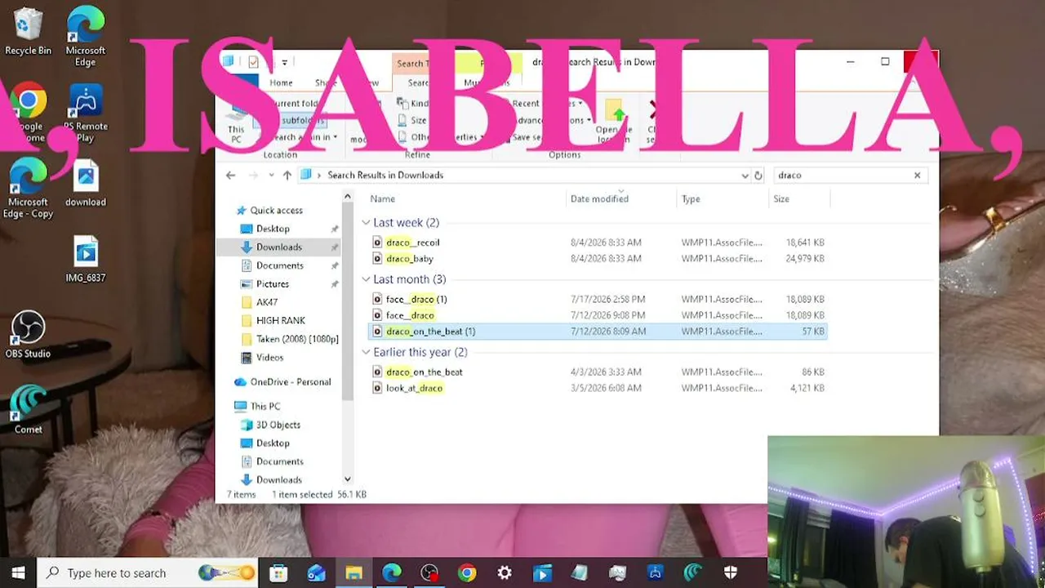The image size is (1045, 588).
Task: Collapse the Last month group
Action: 367,279
